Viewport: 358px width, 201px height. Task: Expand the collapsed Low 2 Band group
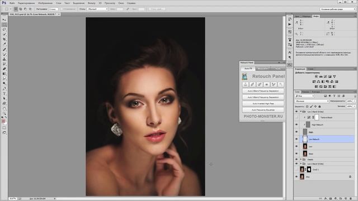pyautogui.click(x=301, y=164)
